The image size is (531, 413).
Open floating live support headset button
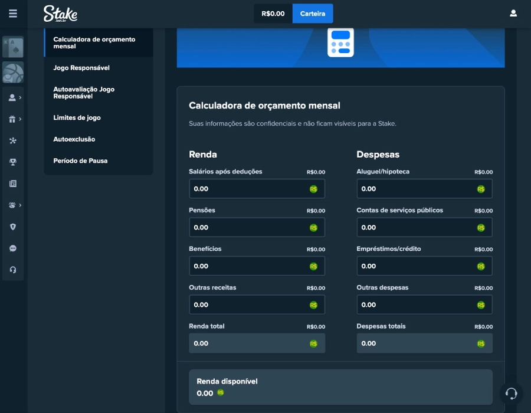click(x=511, y=394)
